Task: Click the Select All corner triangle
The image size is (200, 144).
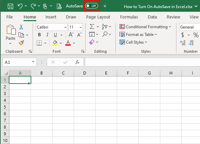Action: (x=6, y=74)
